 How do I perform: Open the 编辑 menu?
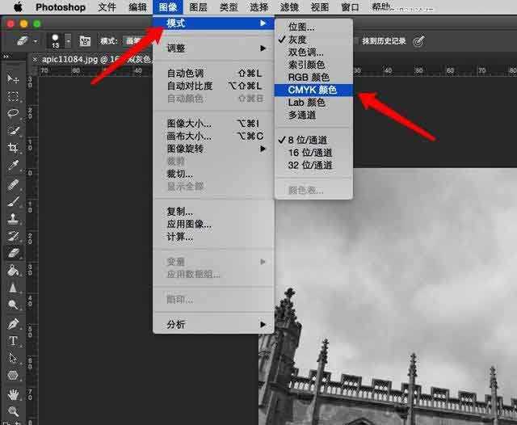click(137, 7)
